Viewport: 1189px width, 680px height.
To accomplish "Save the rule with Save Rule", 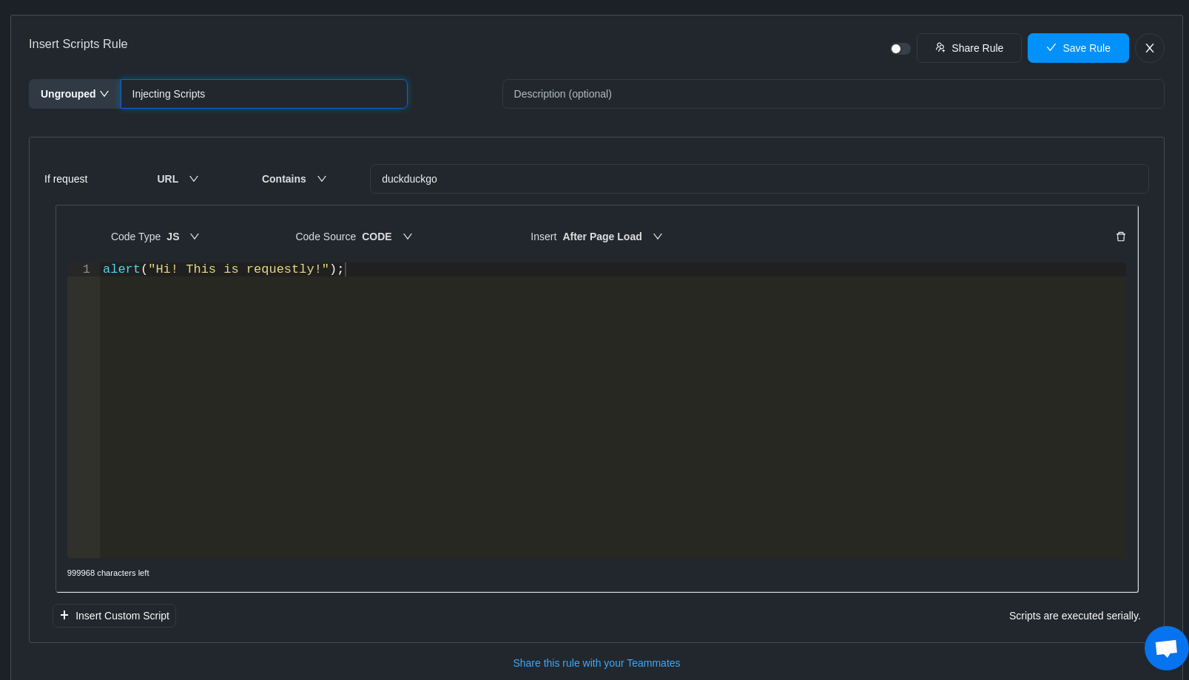I will click(x=1078, y=48).
